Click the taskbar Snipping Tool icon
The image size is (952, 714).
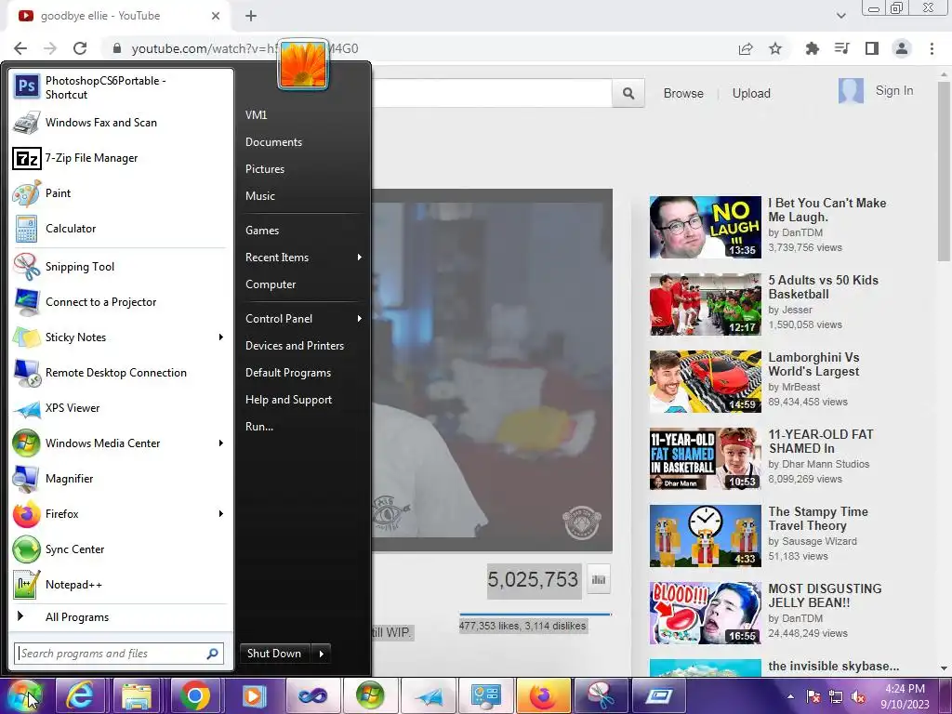[x=601, y=695]
